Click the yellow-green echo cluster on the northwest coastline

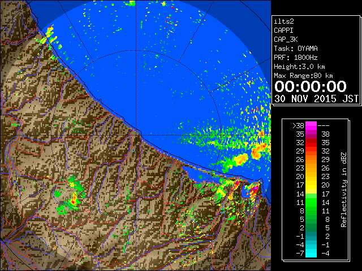[49, 36]
